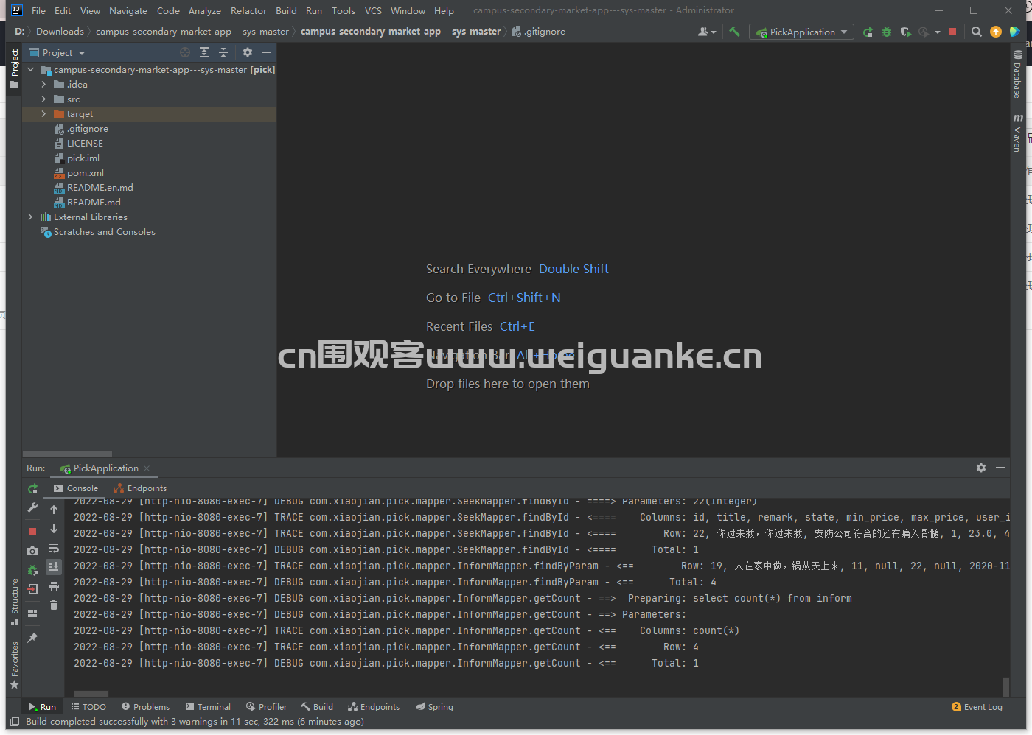Toggle scroll to end in console
Viewport: 1032px width, 735px height.
point(54,567)
